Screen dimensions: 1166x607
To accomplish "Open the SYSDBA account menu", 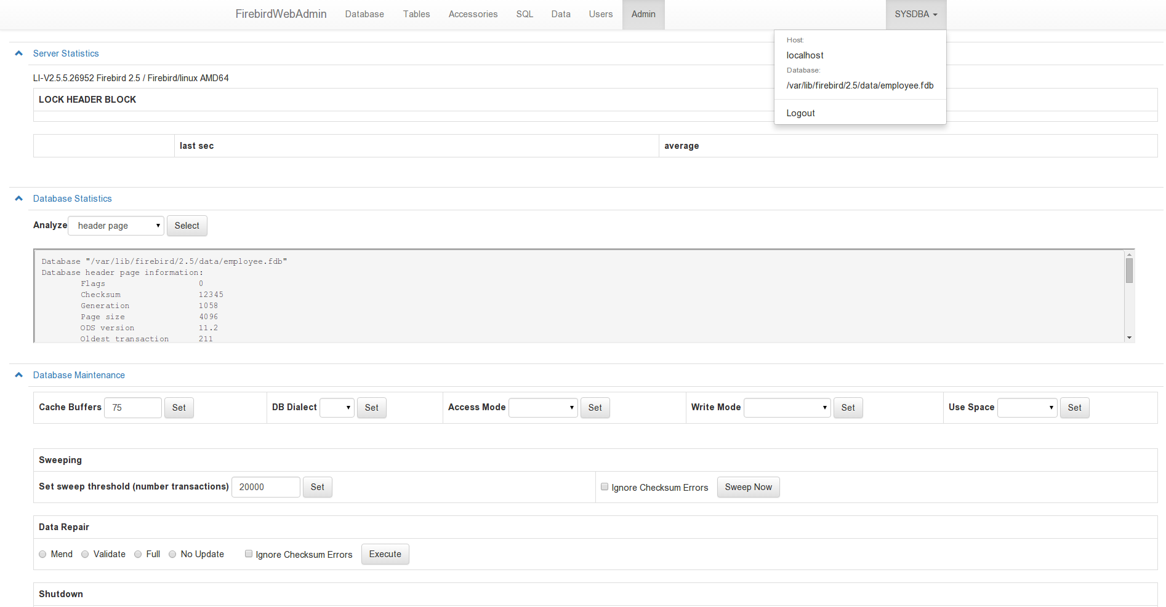I will coord(915,14).
